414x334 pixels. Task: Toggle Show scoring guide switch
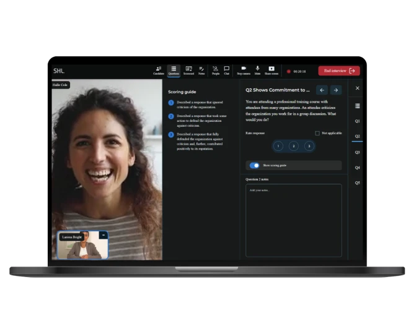pos(255,165)
